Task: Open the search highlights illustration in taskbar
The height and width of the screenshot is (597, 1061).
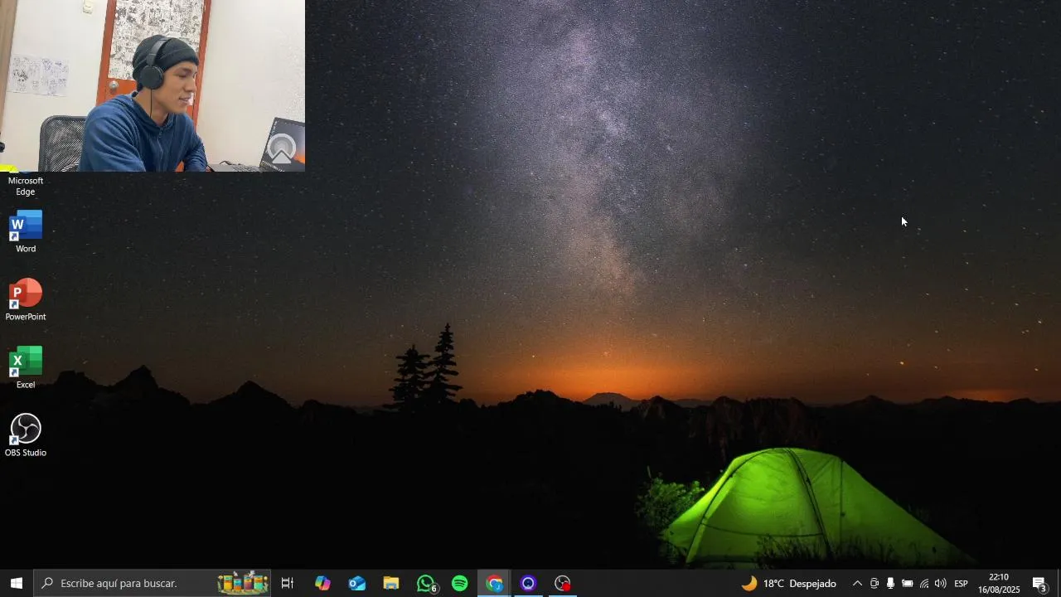Action: click(243, 583)
